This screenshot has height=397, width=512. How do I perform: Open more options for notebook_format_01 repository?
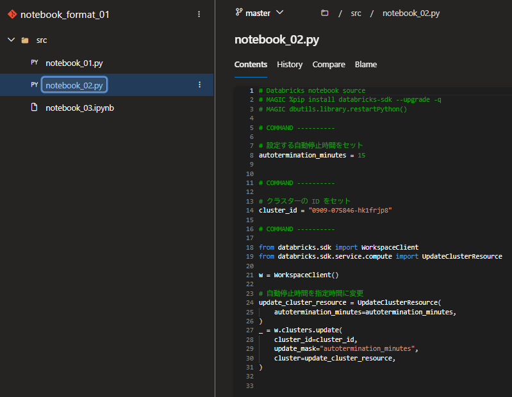tap(199, 14)
